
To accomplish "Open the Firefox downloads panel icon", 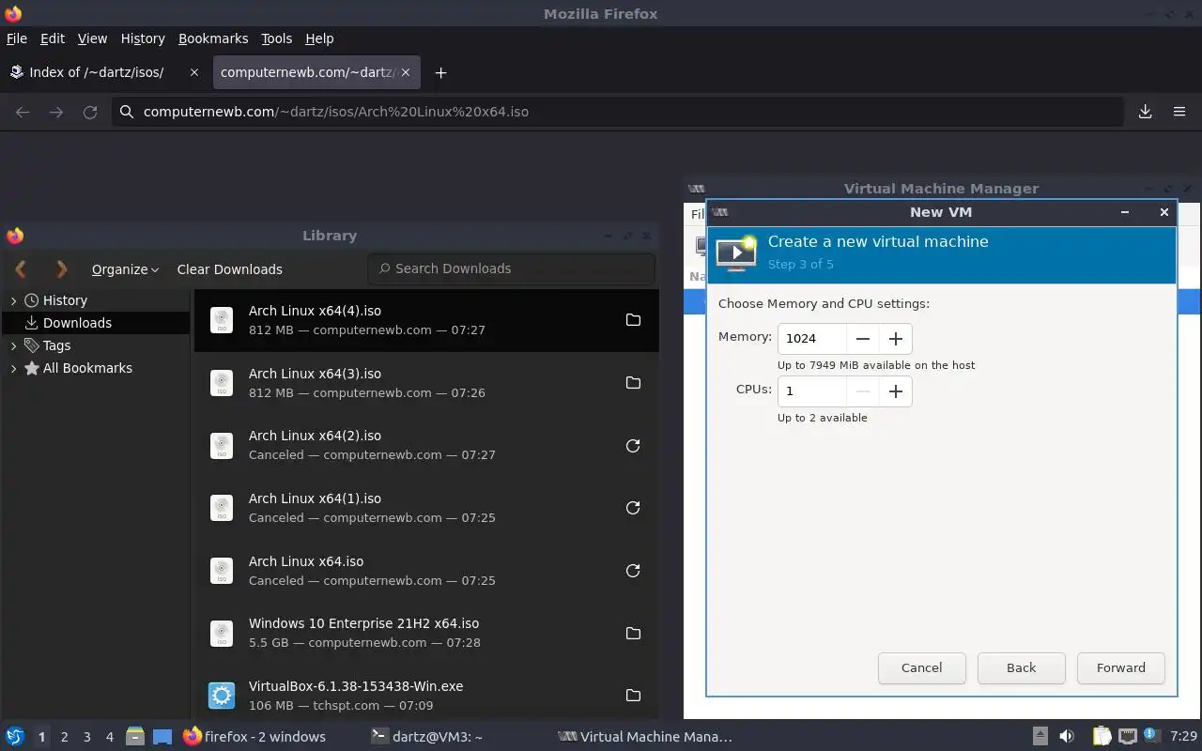I will [x=1146, y=112].
